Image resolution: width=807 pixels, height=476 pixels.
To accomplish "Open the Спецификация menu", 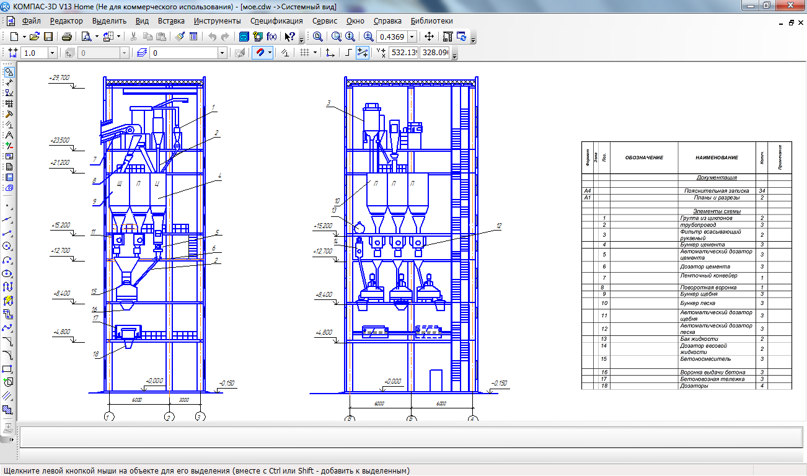I will (x=276, y=20).
